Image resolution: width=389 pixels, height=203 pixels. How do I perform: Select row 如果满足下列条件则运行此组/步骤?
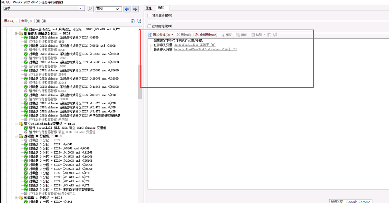[178, 41]
